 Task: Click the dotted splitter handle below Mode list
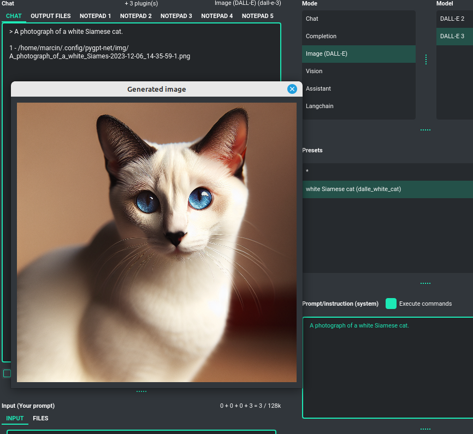point(425,130)
